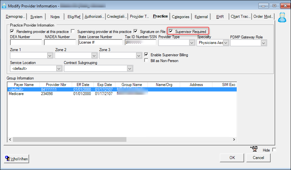Click the Address column header
The width and height of the screenshot is (291, 170).
(x=196, y=85)
